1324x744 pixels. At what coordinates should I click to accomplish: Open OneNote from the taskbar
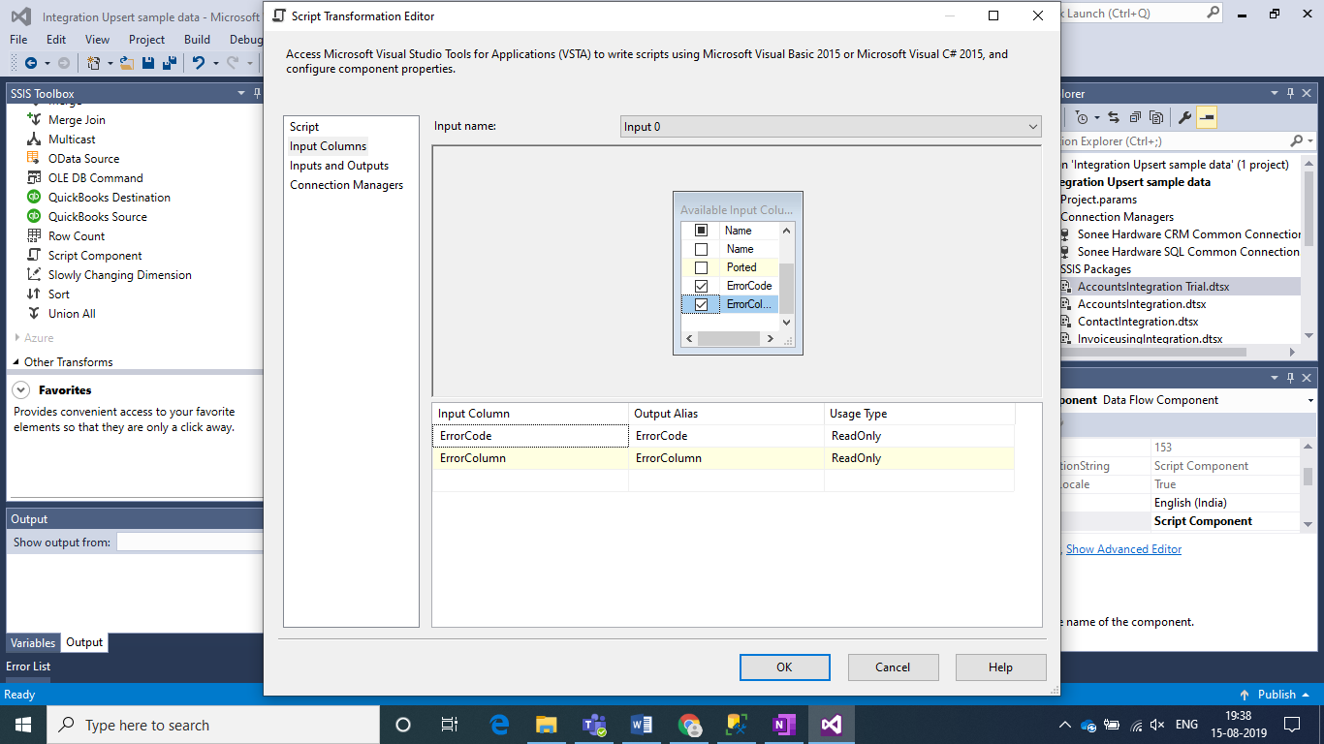(784, 725)
